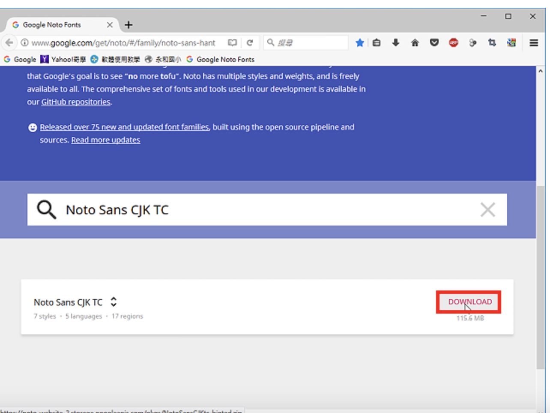Click the crop screenshot toolbar icon
550x413 pixels.
click(492, 42)
